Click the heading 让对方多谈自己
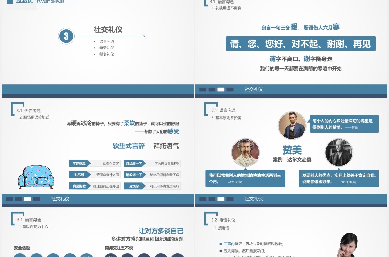 pyautogui.click(x=161, y=231)
